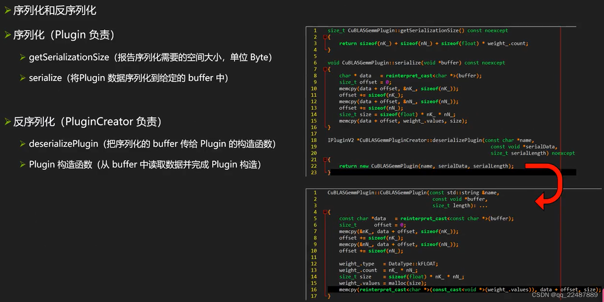Viewport: 604px width, 302px height.
Task: Select the heading 序列化（Plugin 负责）
Action: tap(64, 35)
